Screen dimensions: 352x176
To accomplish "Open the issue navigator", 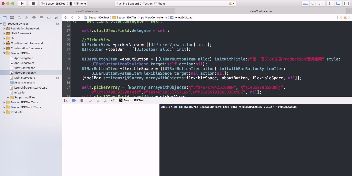I will tap(27, 18).
